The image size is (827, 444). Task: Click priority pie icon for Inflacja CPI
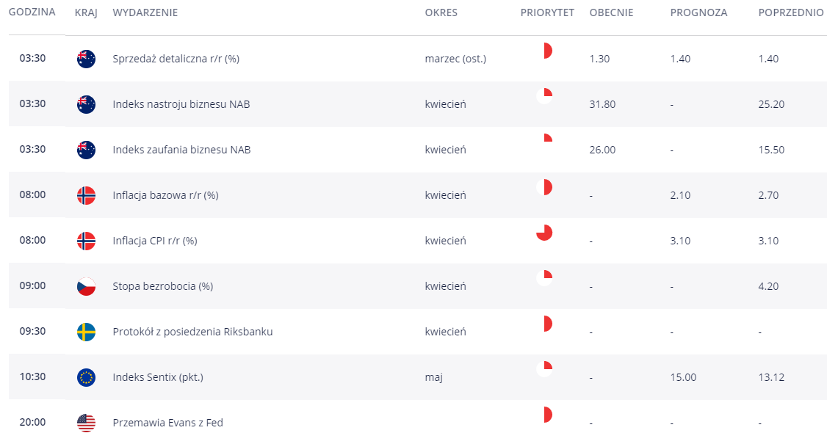point(544,233)
